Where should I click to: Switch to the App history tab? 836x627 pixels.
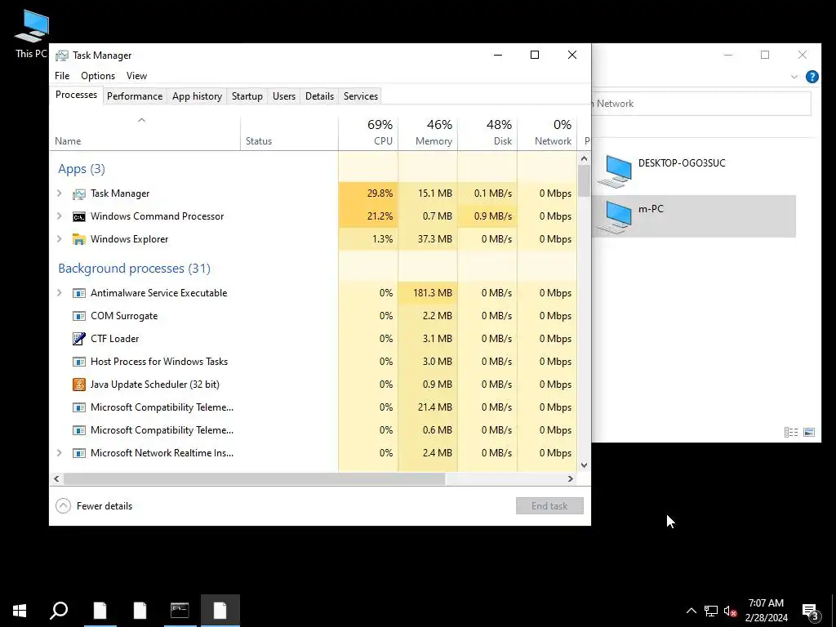pos(197,96)
